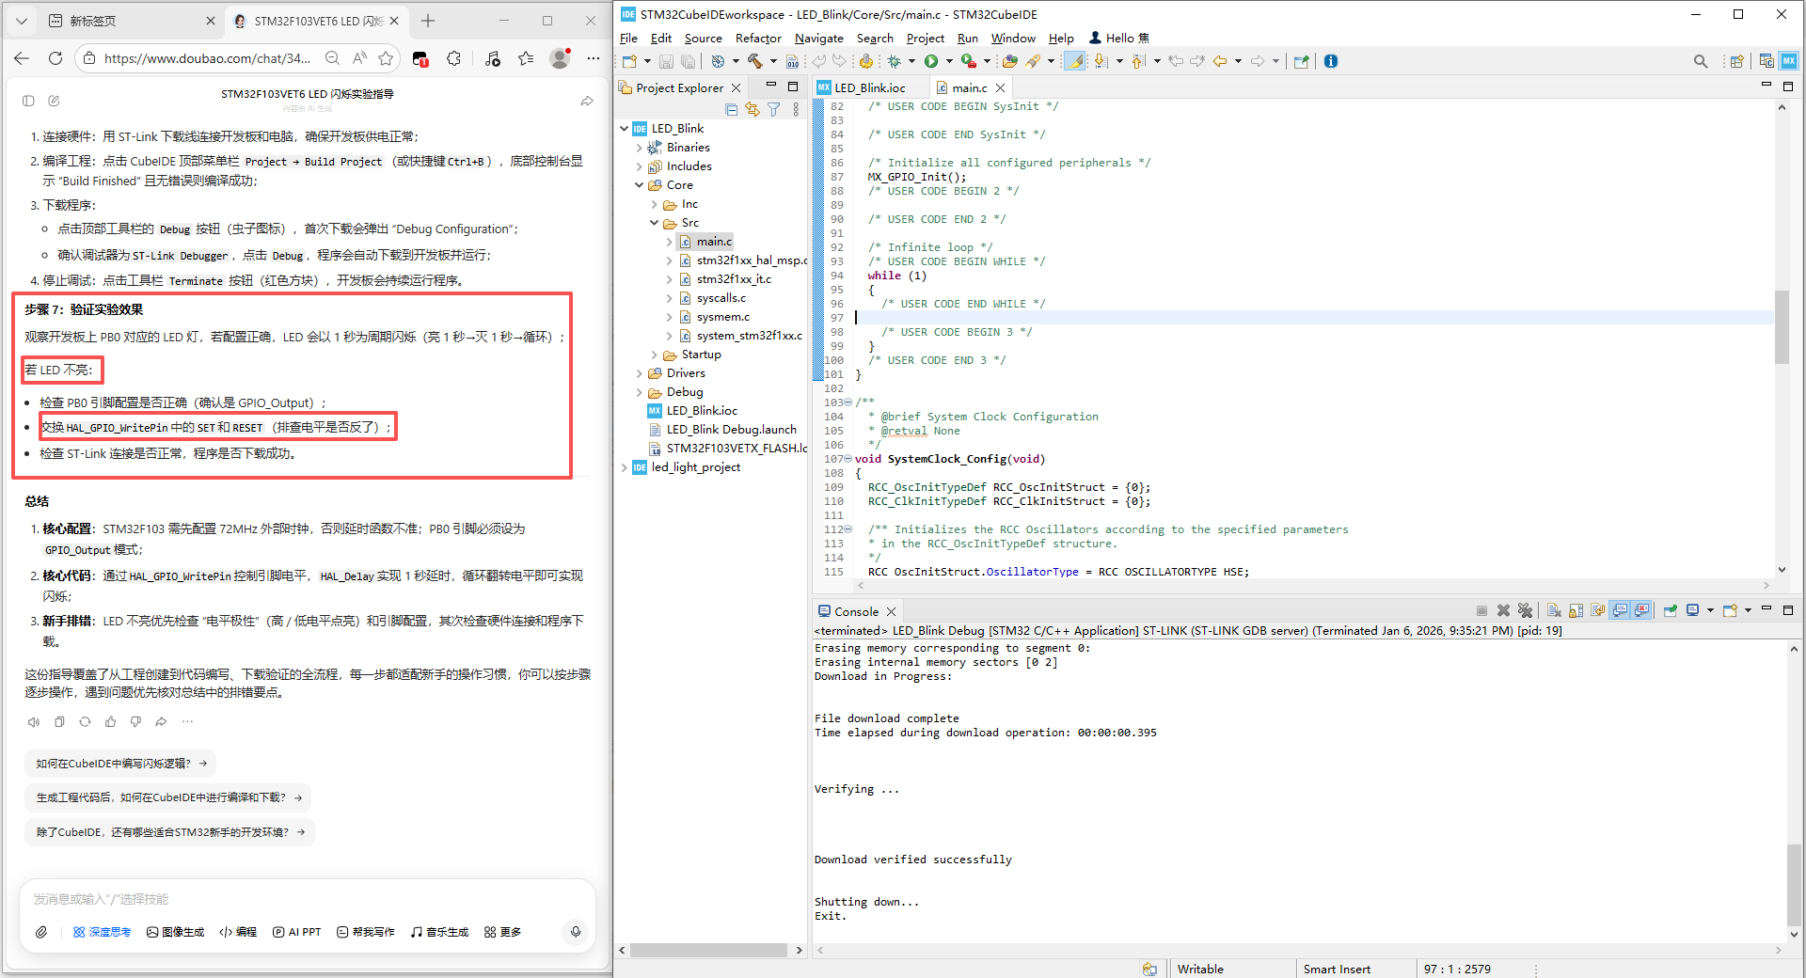Click the Doubao message input field
The image size is (1806, 978).
pyautogui.click(x=308, y=900)
